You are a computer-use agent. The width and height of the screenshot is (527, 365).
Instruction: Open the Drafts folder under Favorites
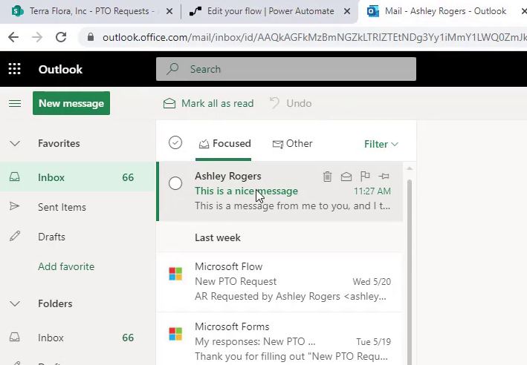(x=77, y=237)
